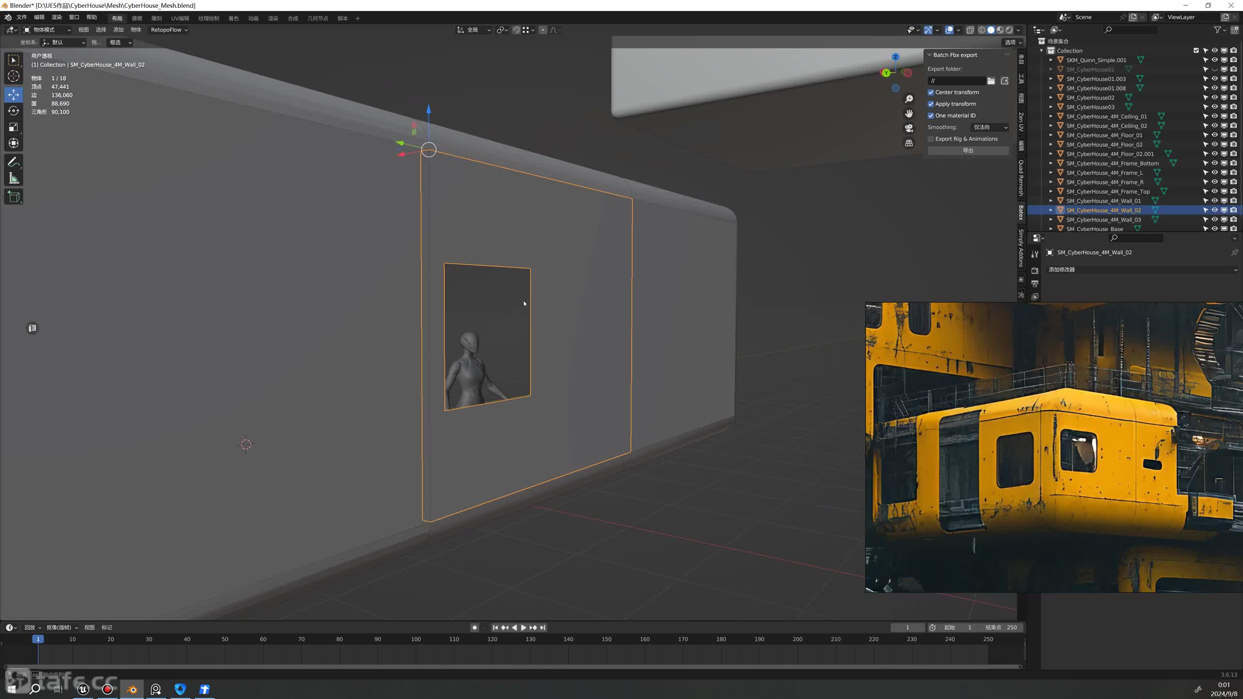Image resolution: width=1243 pixels, height=699 pixels.
Task: Toggle snapping magnet in viewport header
Action: tap(517, 30)
